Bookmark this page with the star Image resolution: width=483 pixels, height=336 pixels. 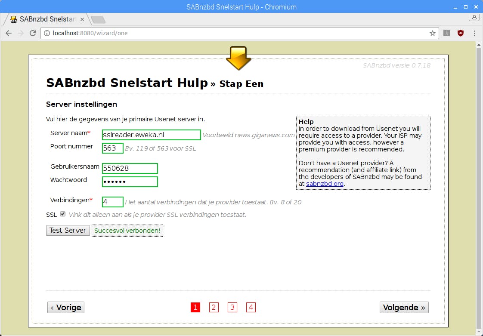pyautogui.click(x=433, y=33)
